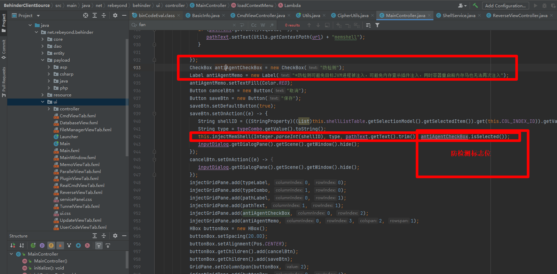Image resolution: width=557 pixels, height=274 pixels.
Task: Expand all in the Structure panel
Action: (x=94, y=236)
